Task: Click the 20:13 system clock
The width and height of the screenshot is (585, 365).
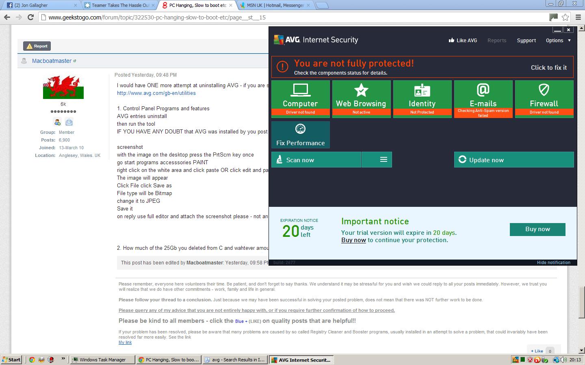Action: (x=575, y=360)
